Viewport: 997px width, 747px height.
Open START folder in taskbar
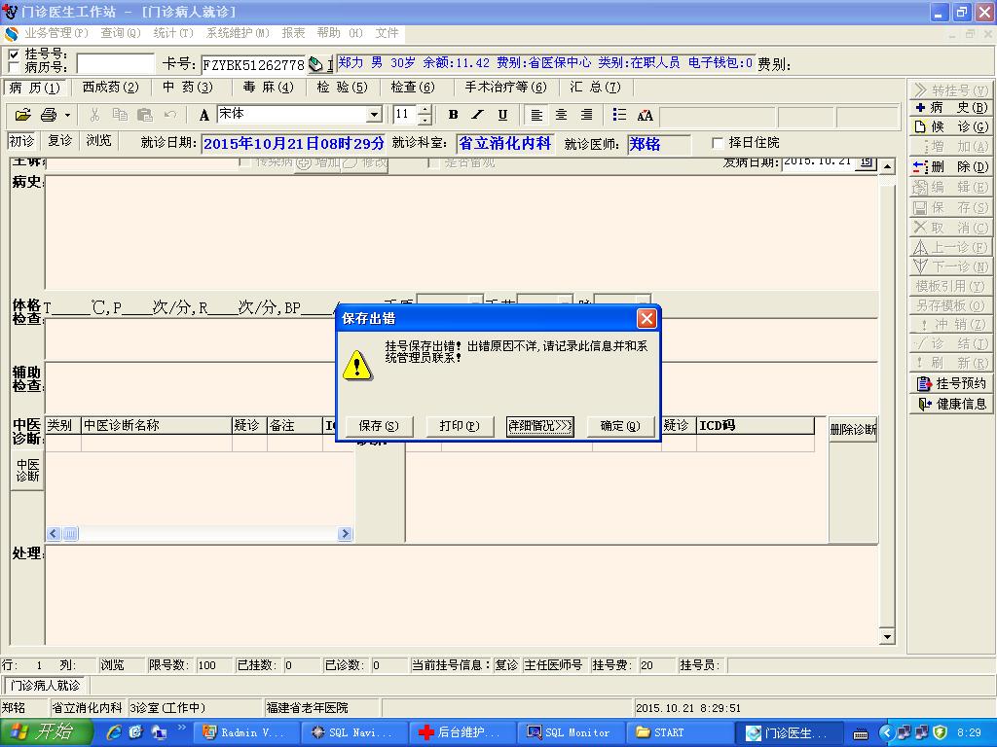[678, 732]
